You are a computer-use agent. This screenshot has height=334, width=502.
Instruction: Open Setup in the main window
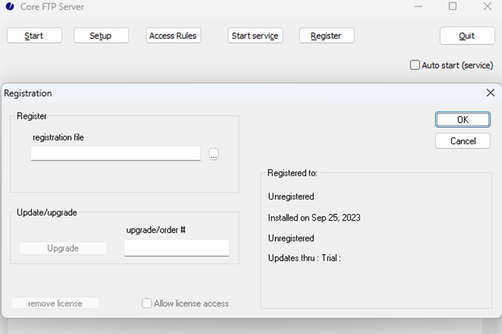coord(101,36)
